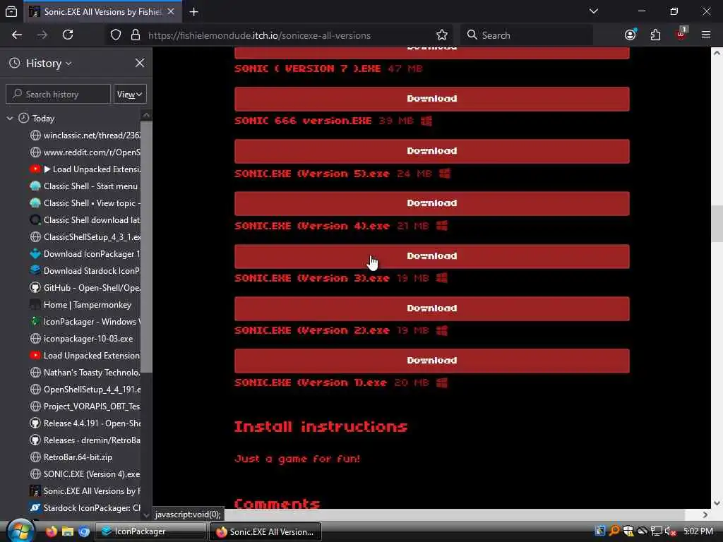This screenshot has height=542, width=723.
Task: Open the www.reddit.com history entry
Action: [85, 152]
